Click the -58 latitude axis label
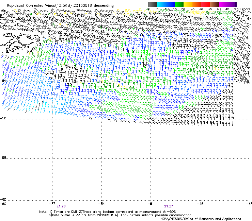The height and width of the screenshot is (221, 252). pyautogui.click(x=3, y=158)
